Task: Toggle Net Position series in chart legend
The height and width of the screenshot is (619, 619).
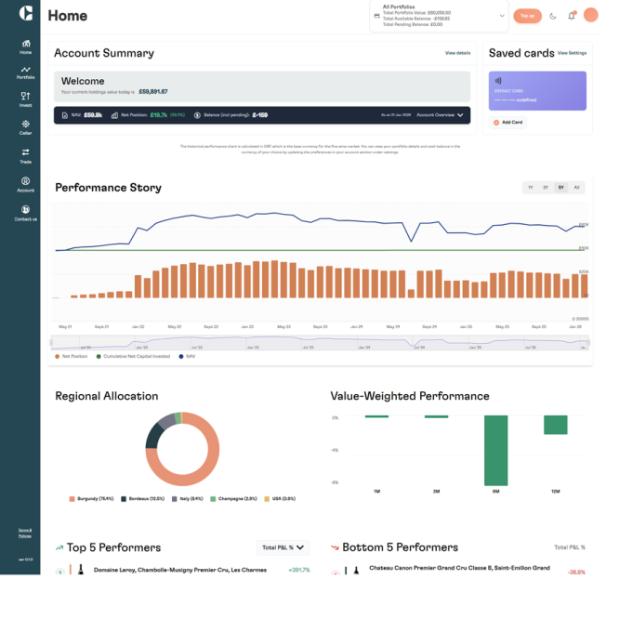Action: pyautogui.click(x=73, y=356)
